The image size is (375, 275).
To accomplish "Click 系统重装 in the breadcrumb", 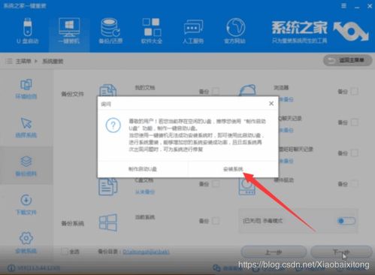I will coord(53,62).
